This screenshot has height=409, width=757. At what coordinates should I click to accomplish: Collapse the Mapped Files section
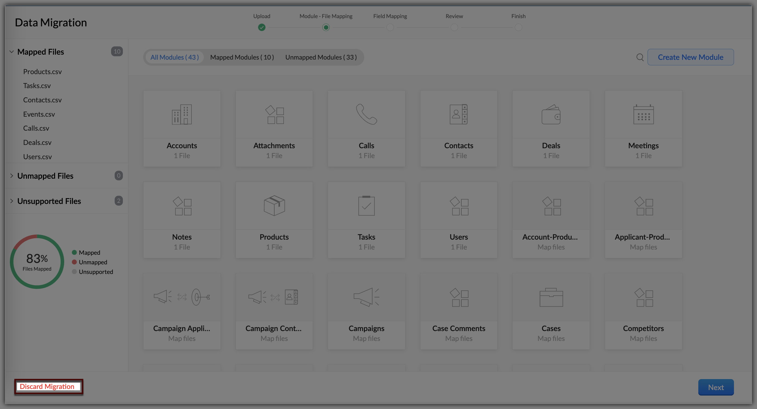tap(12, 52)
